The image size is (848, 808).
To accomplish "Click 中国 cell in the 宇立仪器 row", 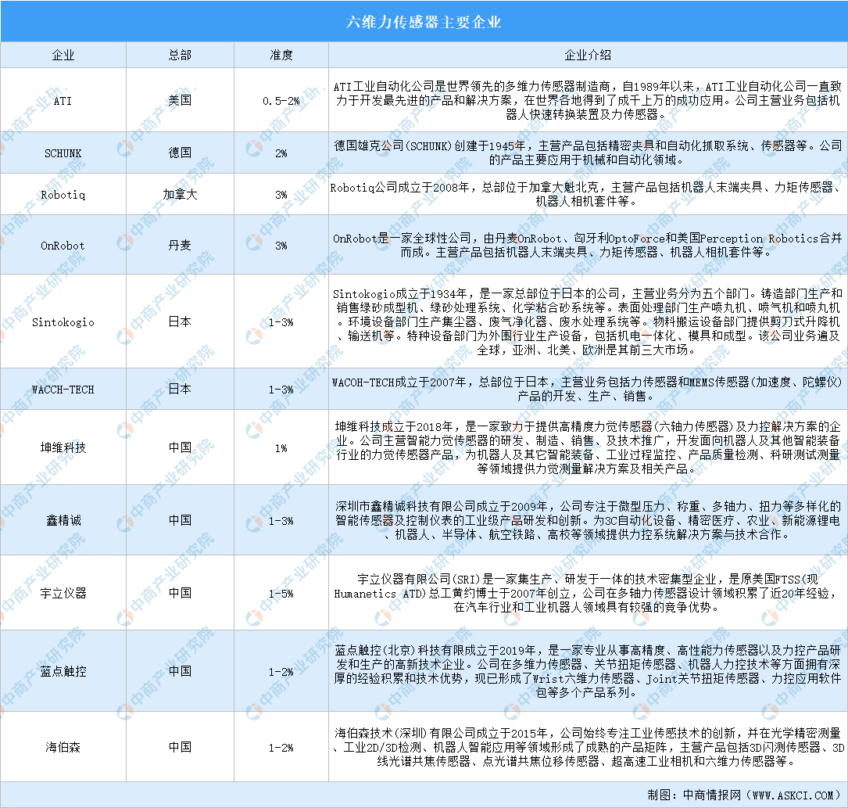I will 180,593.
